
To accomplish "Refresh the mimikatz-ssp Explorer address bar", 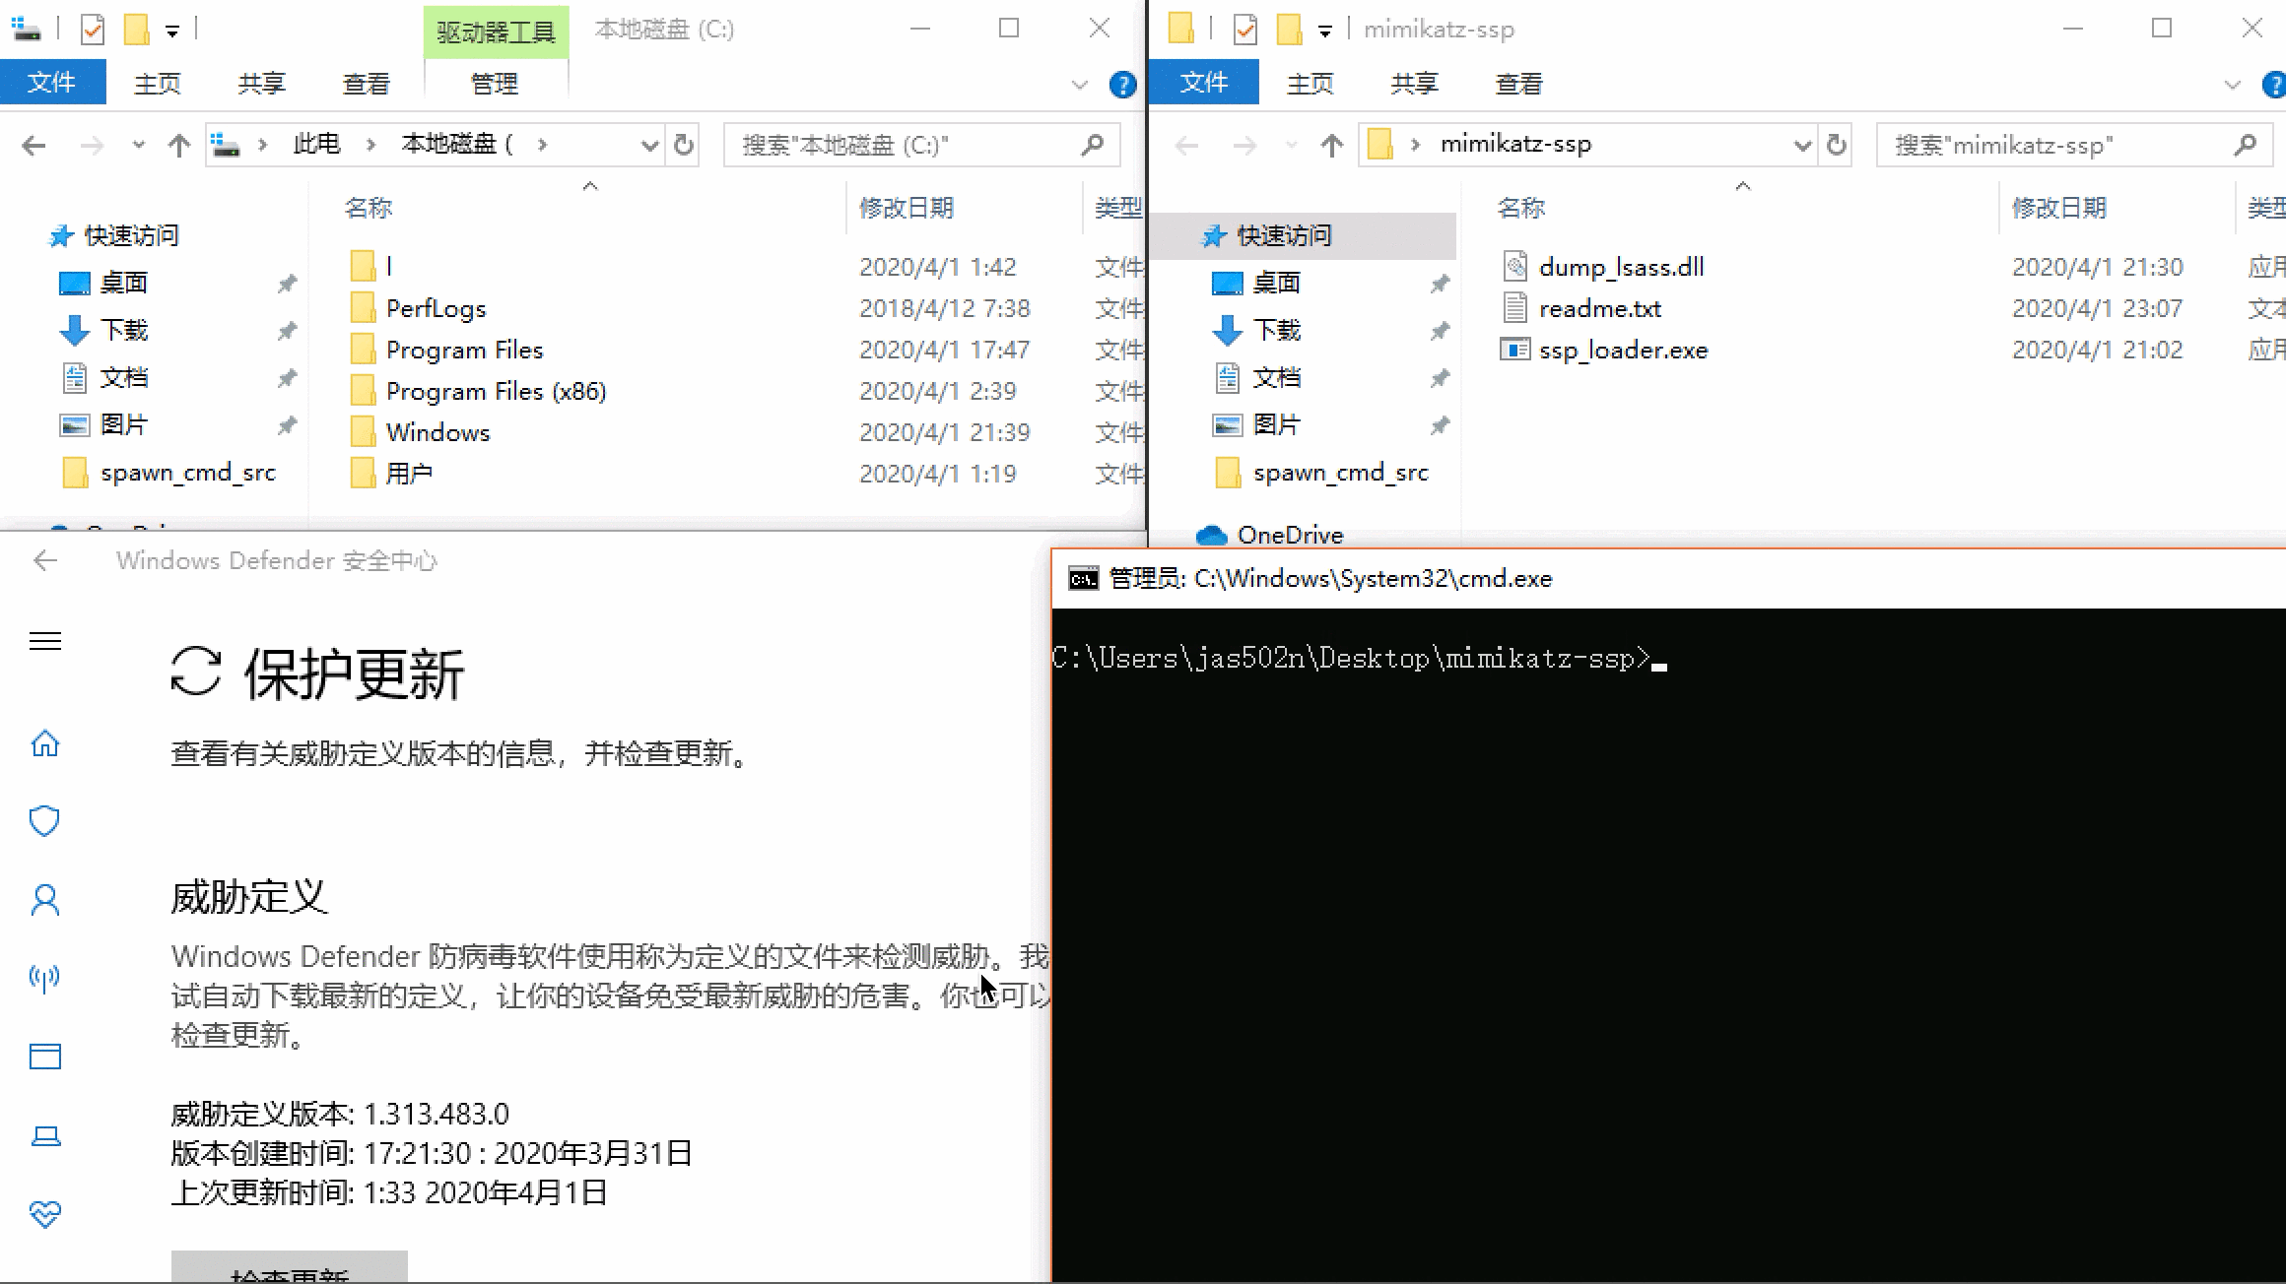I will pyautogui.click(x=1836, y=146).
